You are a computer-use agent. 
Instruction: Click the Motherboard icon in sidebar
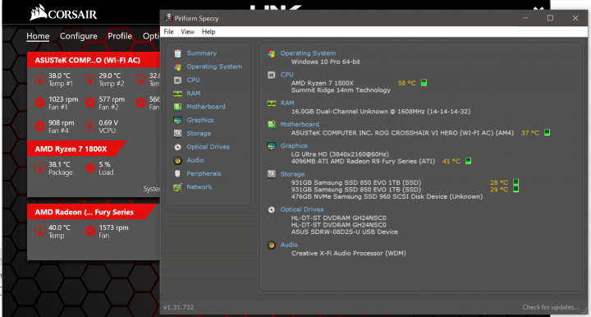pyautogui.click(x=177, y=107)
